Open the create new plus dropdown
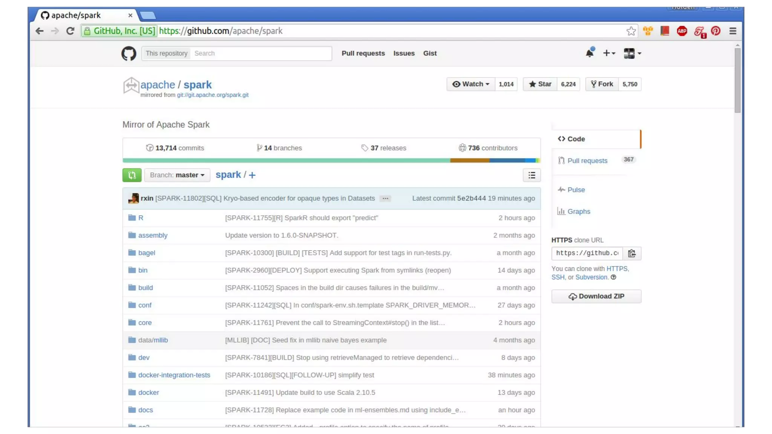Image resolution: width=772 pixels, height=434 pixels. tap(609, 53)
